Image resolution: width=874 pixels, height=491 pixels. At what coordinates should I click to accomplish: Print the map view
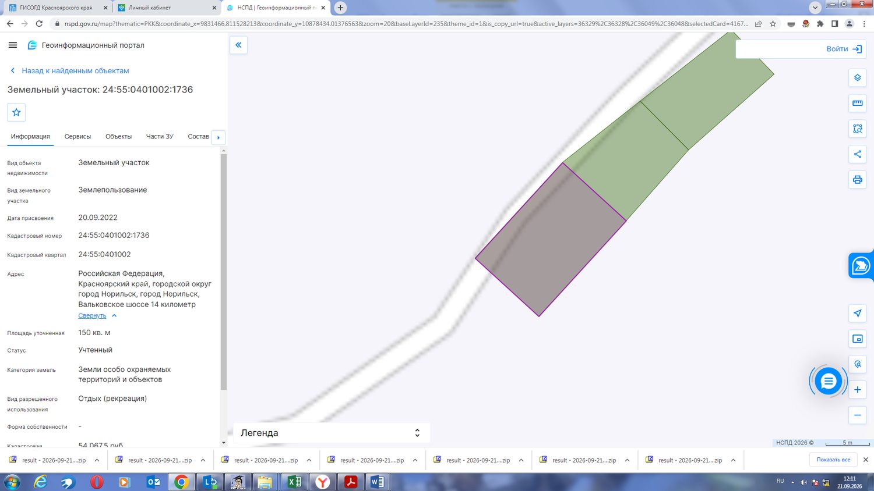(858, 180)
